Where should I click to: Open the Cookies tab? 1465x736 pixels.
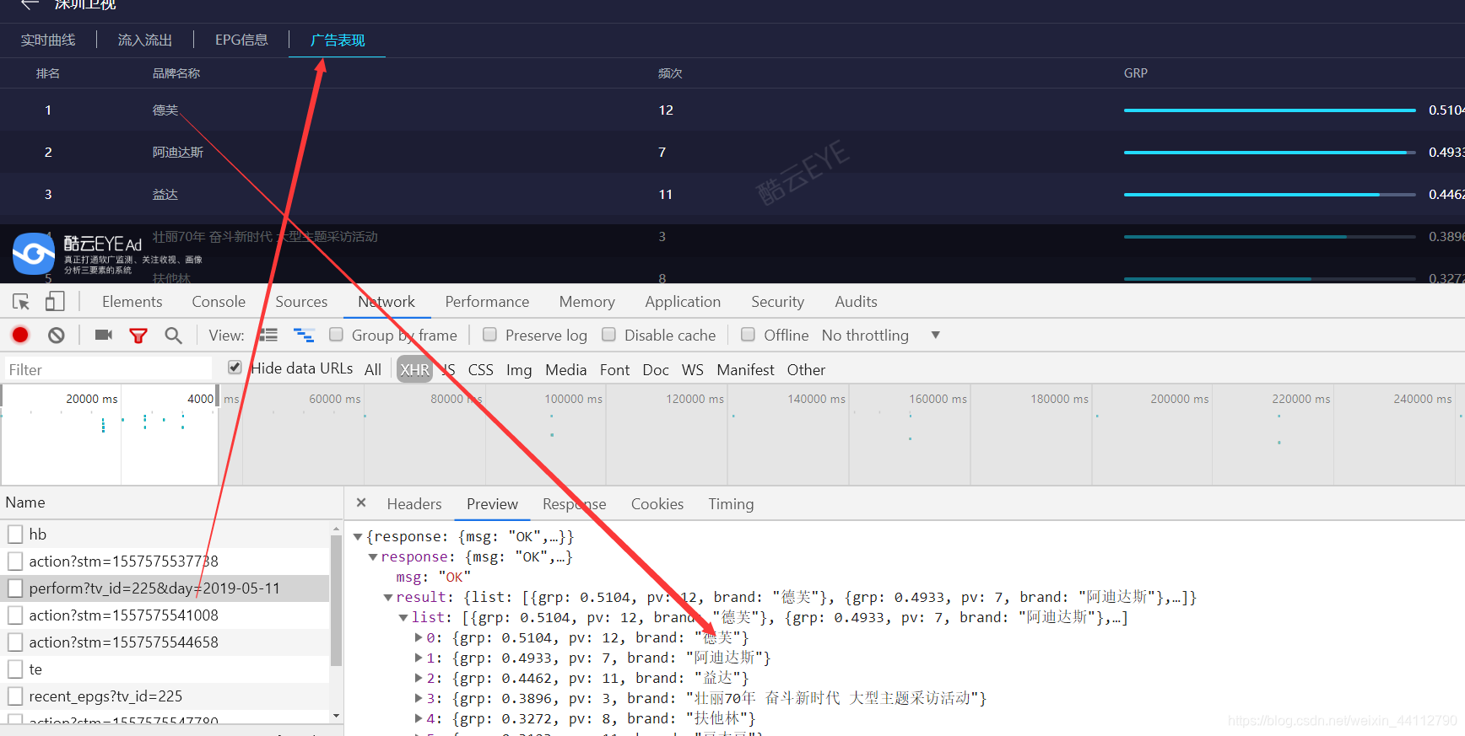[657, 504]
